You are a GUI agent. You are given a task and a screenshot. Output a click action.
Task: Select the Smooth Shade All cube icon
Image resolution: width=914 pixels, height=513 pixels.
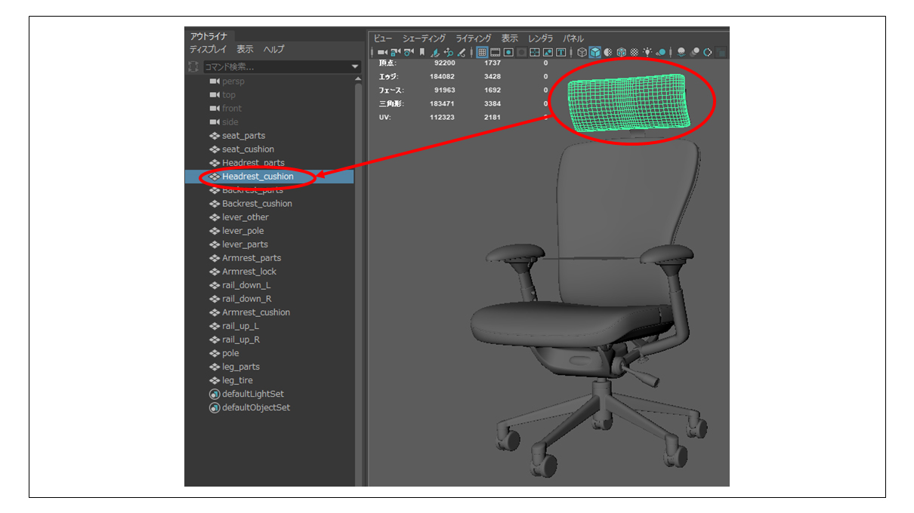(594, 52)
